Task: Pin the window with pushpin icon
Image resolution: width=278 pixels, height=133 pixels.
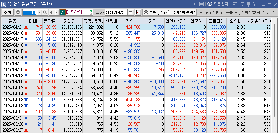Action: (x=248, y=4)
